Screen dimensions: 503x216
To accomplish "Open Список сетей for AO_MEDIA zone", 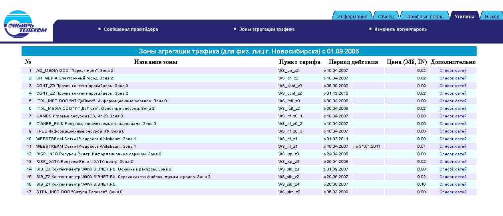I will pos(453,71).
